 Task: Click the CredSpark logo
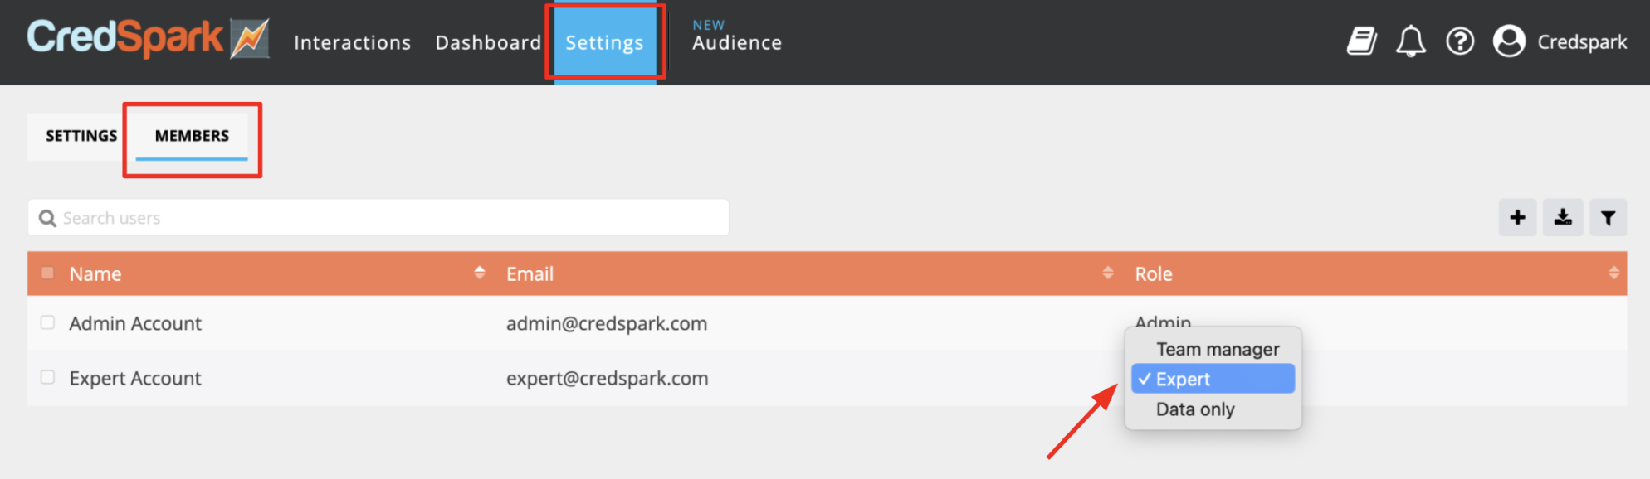click(149, 38)
